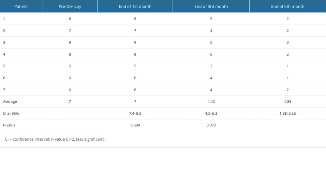
Task: Click the End of 1st month header
Action: click(x=135, y=6)
